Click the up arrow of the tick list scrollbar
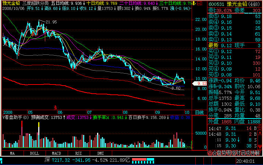Image resolution: width=263 pixels, height=165 pixels. click(x=260, y=132)
